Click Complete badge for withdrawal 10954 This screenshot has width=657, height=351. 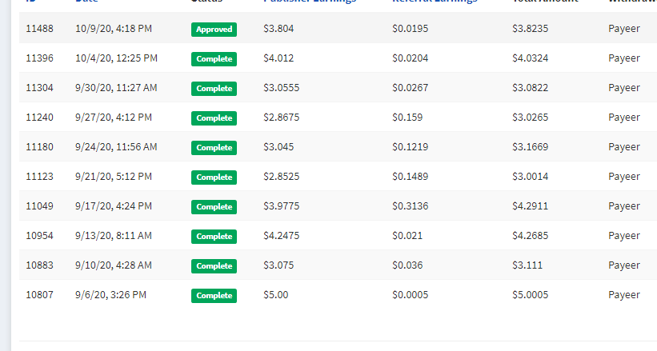click(214, 237)
